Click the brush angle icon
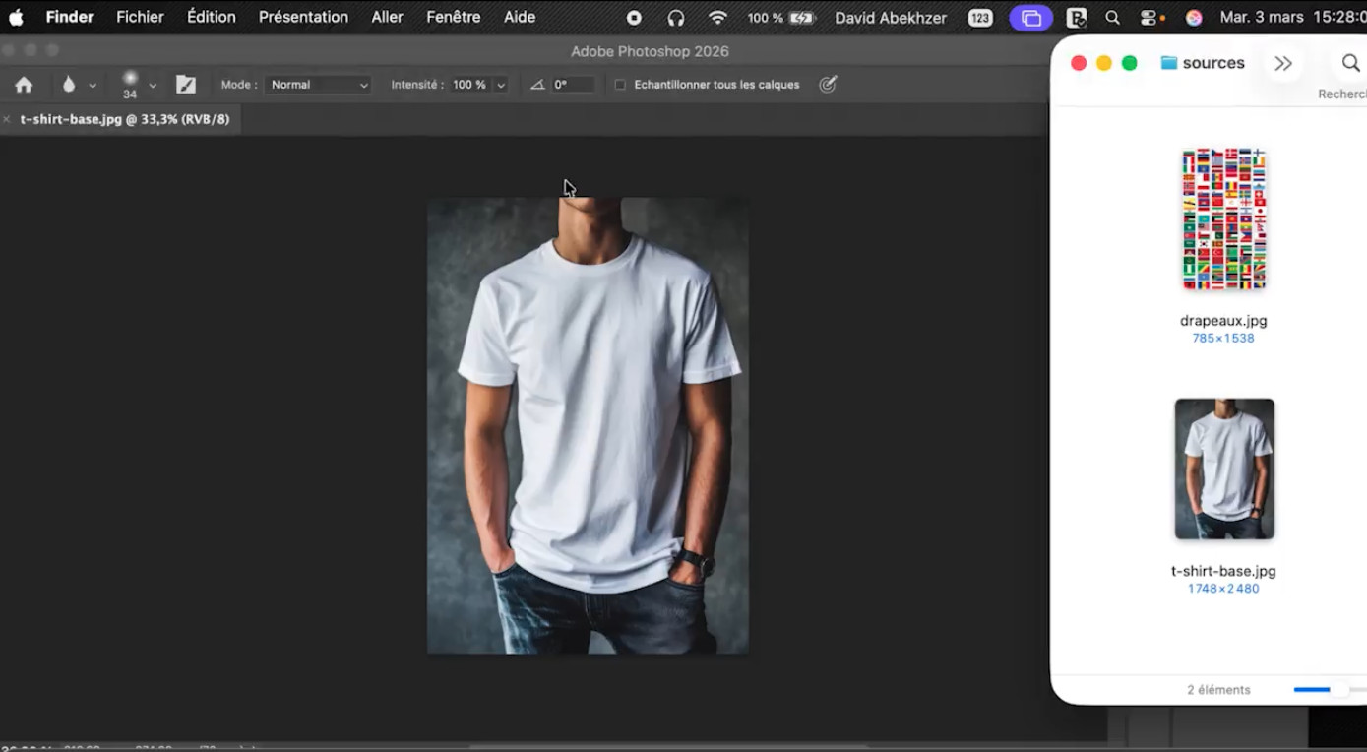1367x752 pixels. coord(537,85)
